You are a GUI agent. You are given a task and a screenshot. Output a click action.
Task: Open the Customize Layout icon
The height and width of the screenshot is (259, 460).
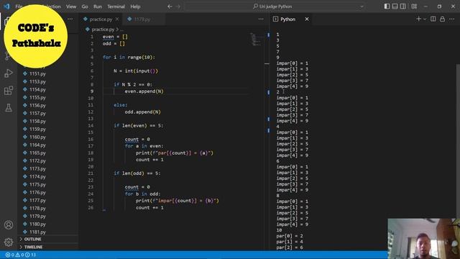[414, 6]
